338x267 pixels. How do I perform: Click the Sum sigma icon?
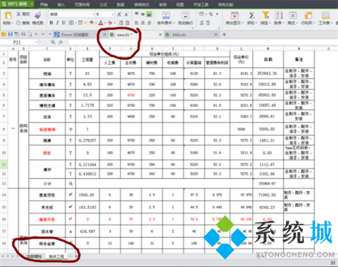pyautogui.click(x=251, y=15)
